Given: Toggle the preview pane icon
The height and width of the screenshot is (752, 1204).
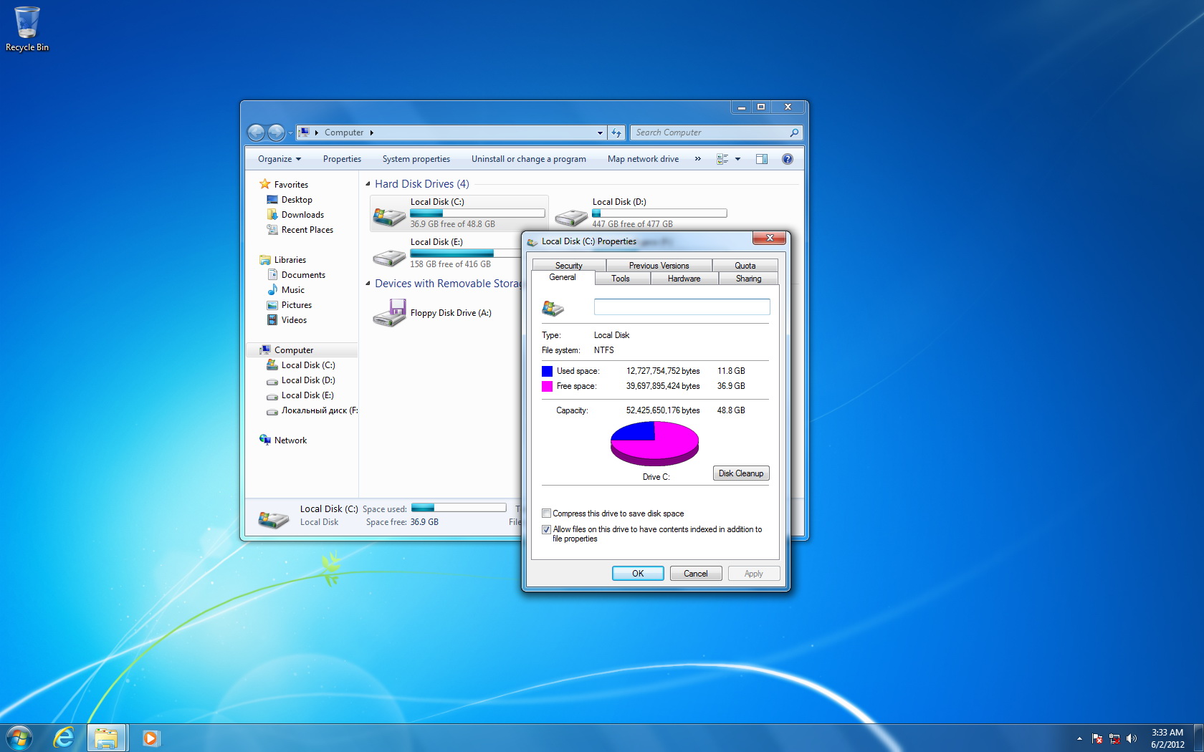Looking at the screenshot, I should (761, 159).
